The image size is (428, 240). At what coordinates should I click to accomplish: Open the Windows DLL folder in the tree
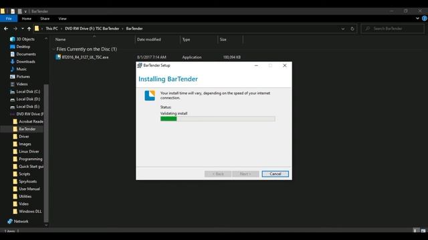coord(30,211)
